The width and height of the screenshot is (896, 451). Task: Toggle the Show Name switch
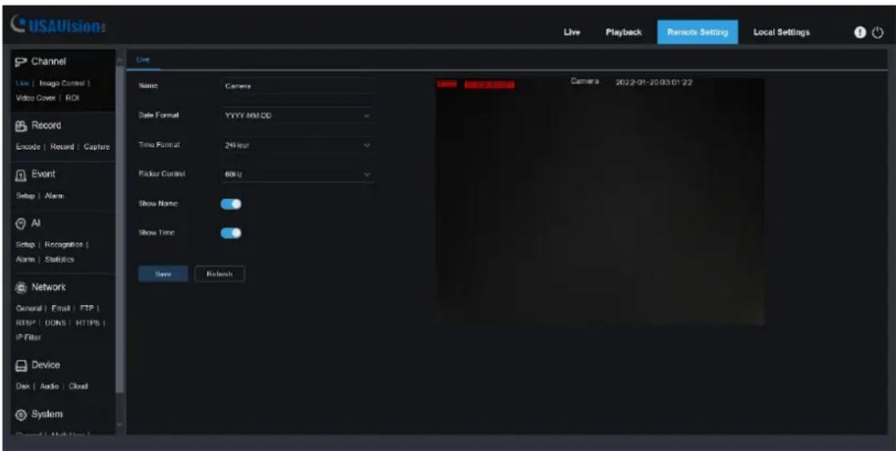pyautogui.click(x=231, y=204)
